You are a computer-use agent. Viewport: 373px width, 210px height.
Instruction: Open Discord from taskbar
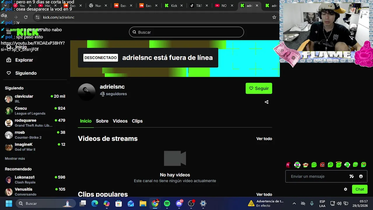tap(179, 203)
